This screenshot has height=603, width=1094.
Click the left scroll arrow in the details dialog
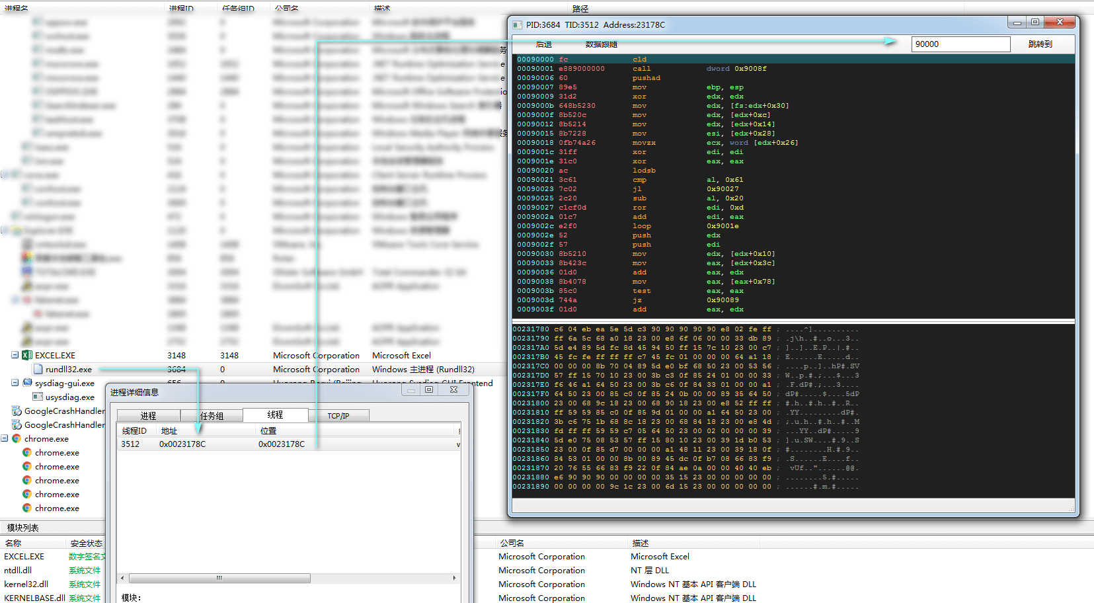pyautogui.click(x=122, y=578)
